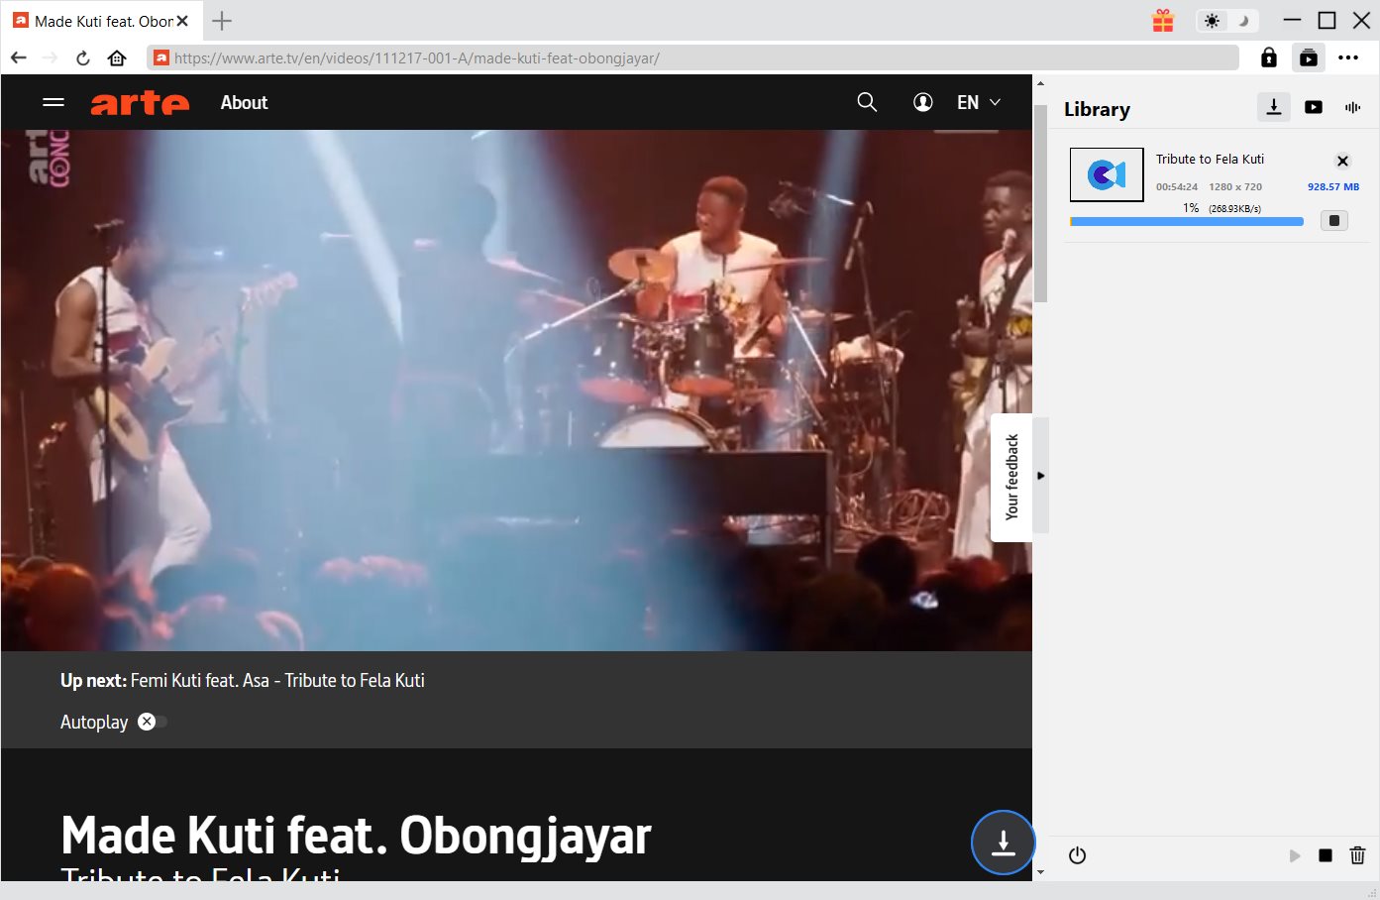Switch to the audio waveform tab
The height and width of the screenshot is (900, 1380).
1352,107
